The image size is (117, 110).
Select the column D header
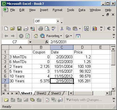tap(82, 47)
